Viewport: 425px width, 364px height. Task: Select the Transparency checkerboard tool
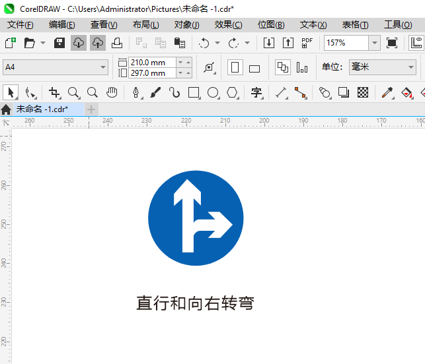363,92
